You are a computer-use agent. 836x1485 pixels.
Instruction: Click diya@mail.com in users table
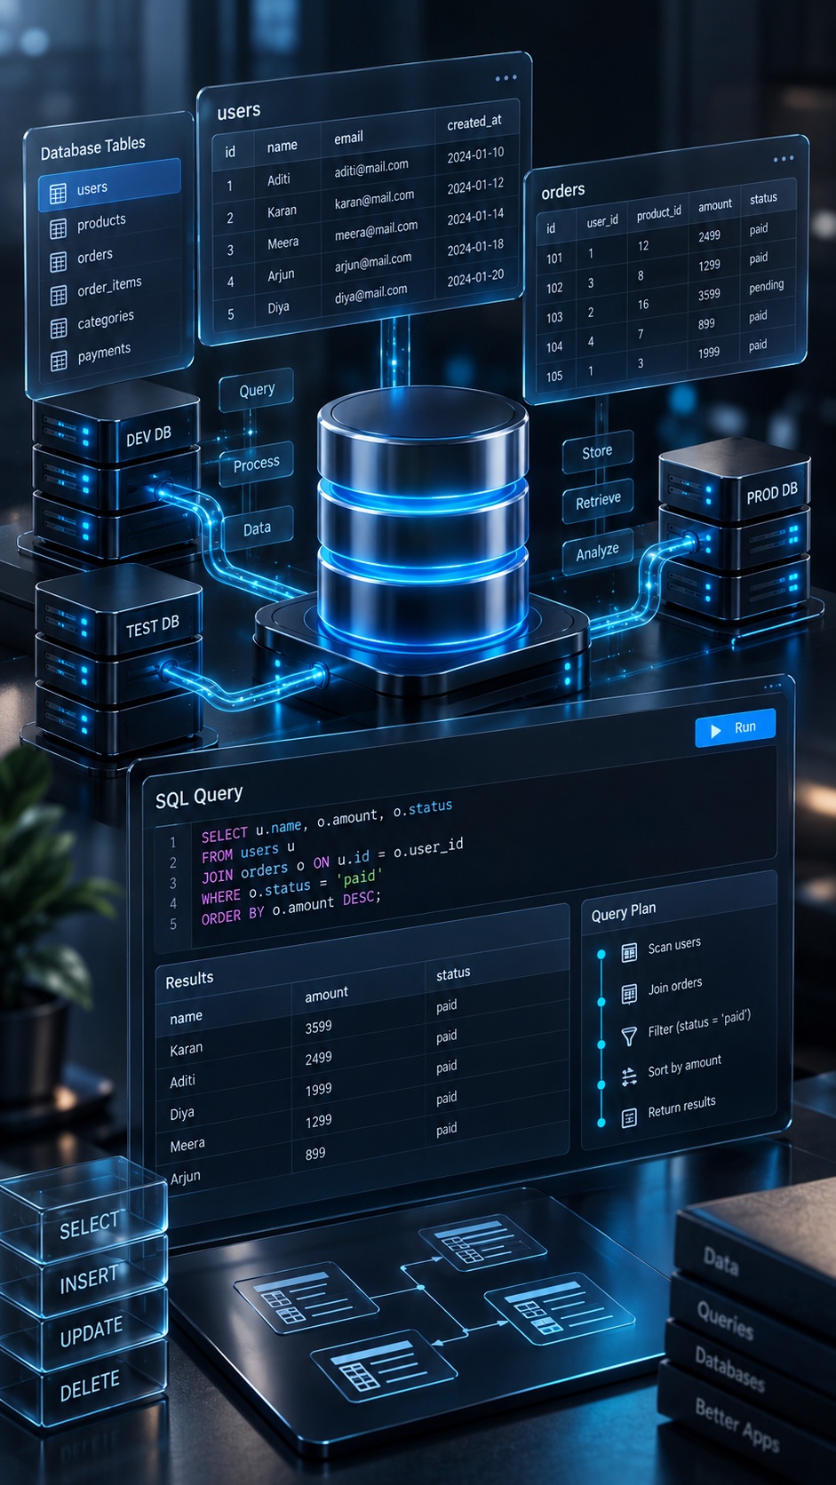tap(370, 293)
